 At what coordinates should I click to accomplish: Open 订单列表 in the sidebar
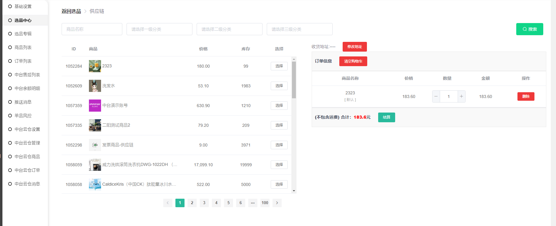pyautogui.click(x=23, y=61)
